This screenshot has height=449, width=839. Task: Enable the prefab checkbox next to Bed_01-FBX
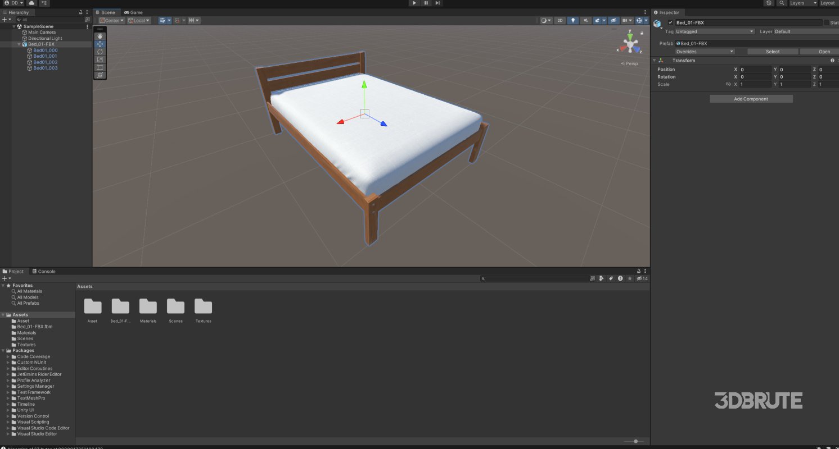tap(671, 22)
